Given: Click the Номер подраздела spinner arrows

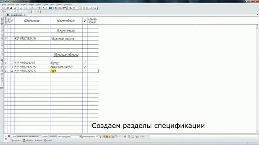Looking at the screenshot, I should coord(101,137).
